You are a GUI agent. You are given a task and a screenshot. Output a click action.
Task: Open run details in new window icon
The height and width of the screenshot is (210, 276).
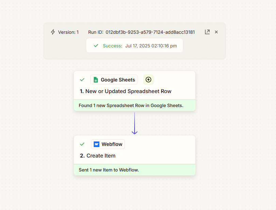point(207,32)
